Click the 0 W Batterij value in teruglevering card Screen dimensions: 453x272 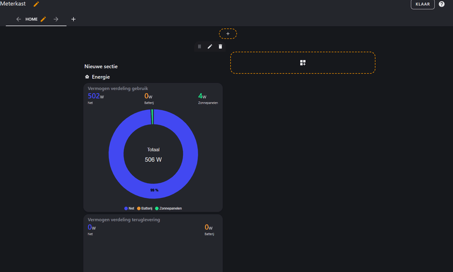point(208,227)
